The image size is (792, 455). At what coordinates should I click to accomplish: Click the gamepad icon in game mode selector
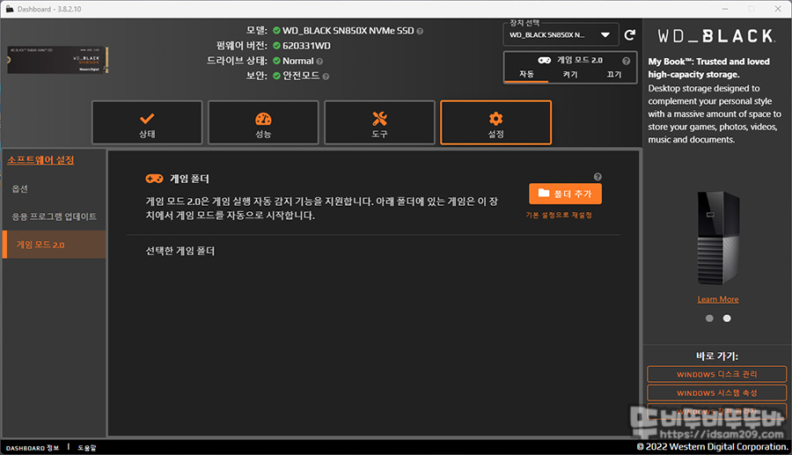click(x=544, y=60)
